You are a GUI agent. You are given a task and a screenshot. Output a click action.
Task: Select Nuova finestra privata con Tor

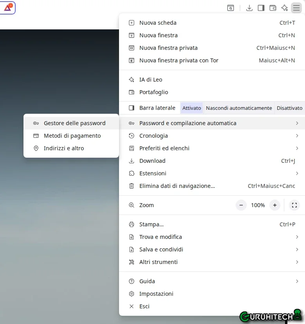(179, 60)
